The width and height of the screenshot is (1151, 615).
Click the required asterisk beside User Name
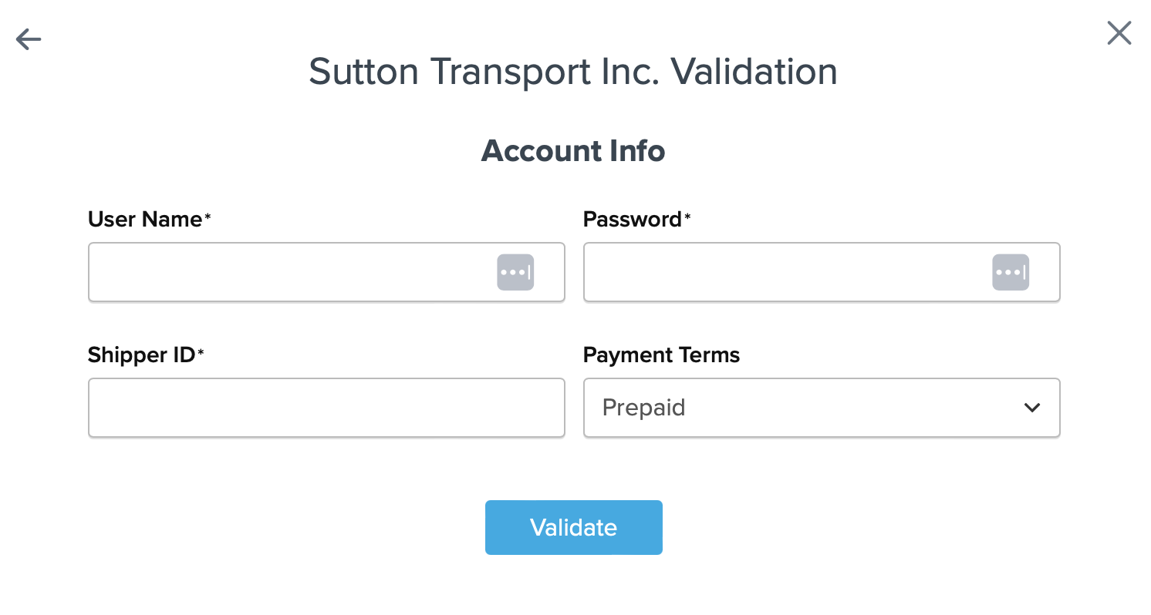[208, 219]
